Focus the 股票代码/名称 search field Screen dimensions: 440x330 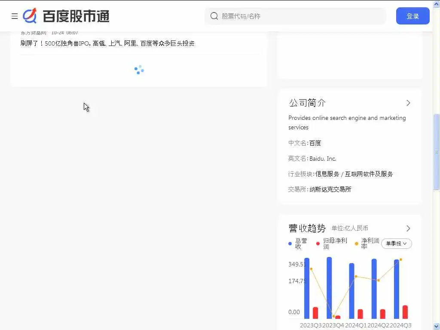(x=295, y=16)
